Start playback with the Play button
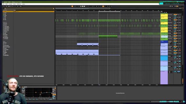Viewport: 186px width, 104px height. click(81, 6)
